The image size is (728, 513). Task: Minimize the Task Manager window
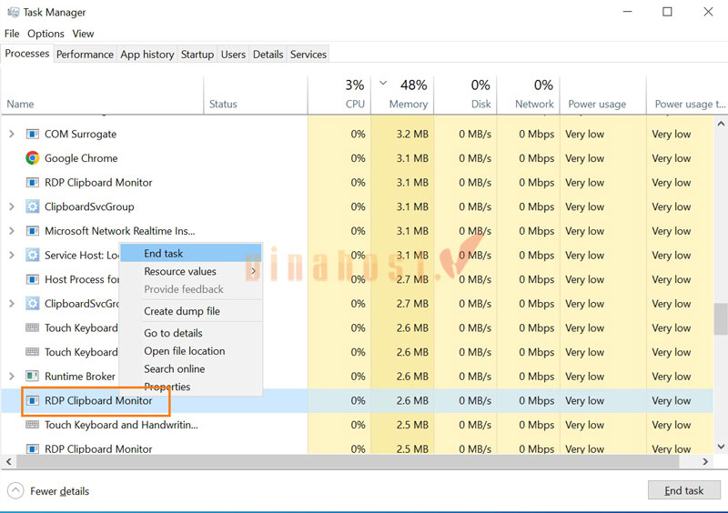click(627, 12)
